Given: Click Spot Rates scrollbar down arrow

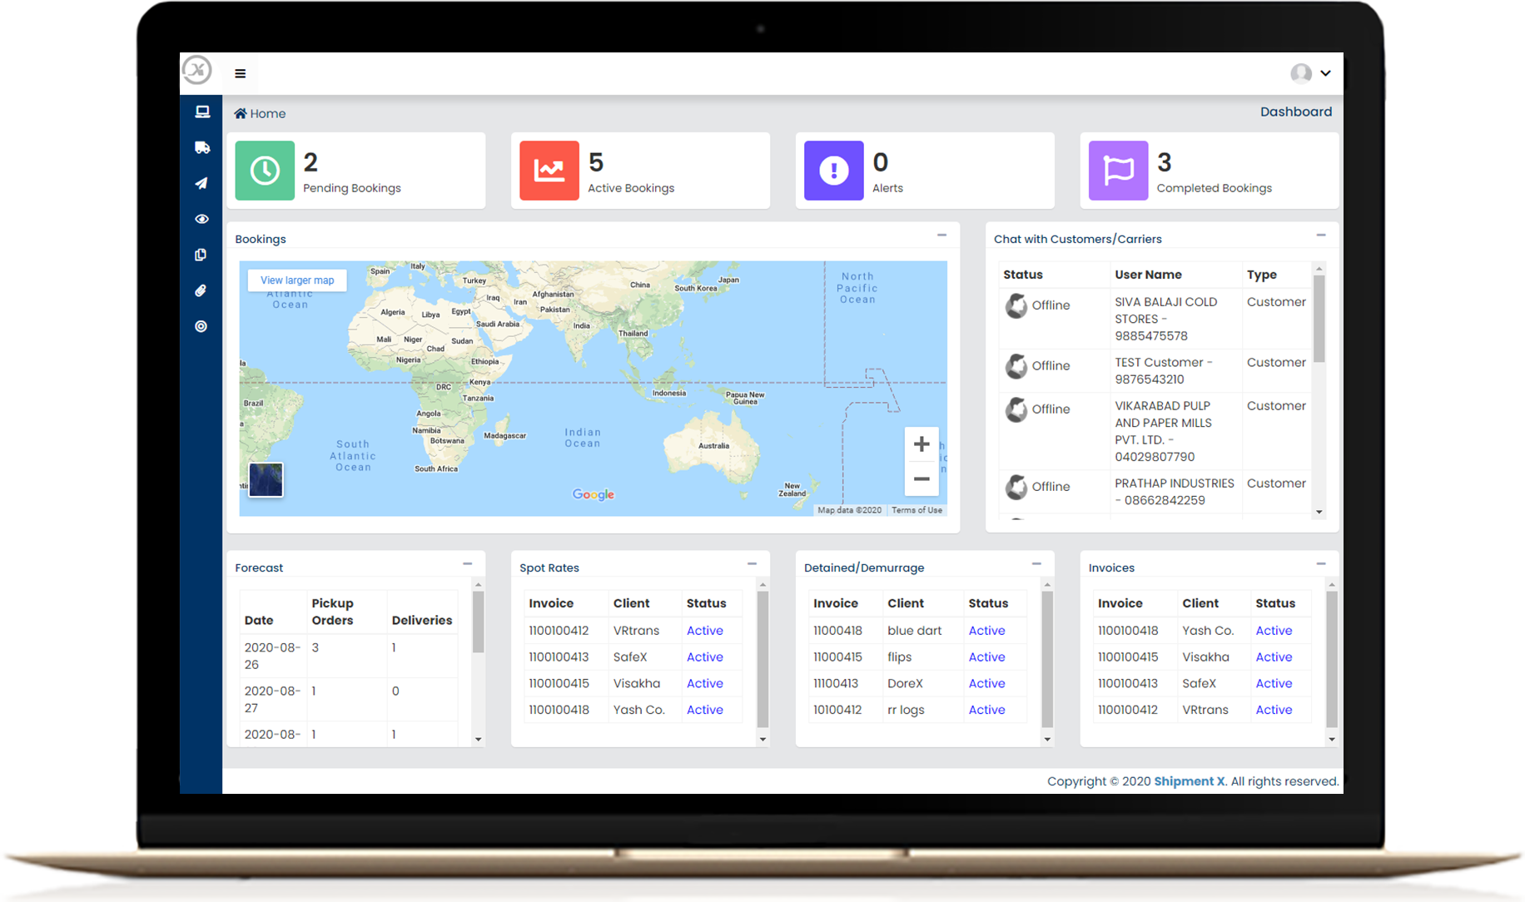Looking at the screenshot, I should (762, 739).
